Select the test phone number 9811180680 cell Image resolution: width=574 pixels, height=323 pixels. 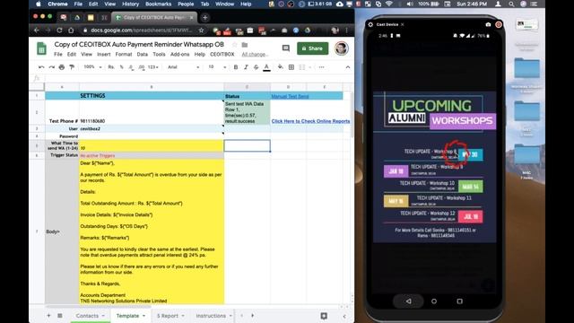point(152,112)
